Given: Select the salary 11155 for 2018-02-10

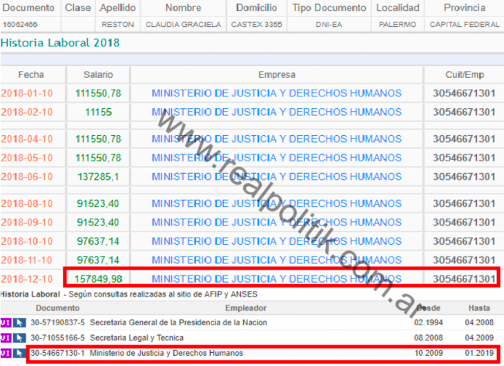Looking at the screenshot, I should click(98, 112).
